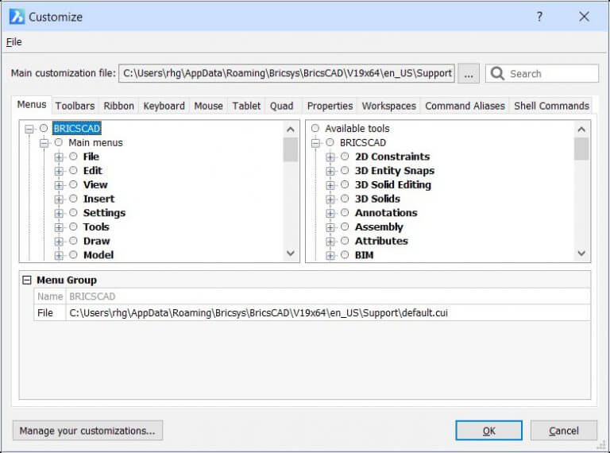The width and height of the screenshot is (610, 453).
Task: Click the browse ellipsis button
Action: tap(469, 73)
